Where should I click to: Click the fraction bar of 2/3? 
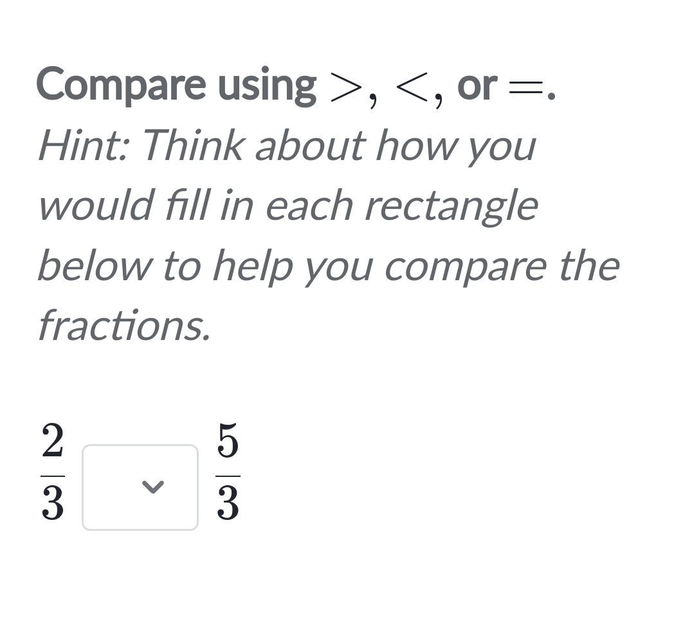(53, 476)
